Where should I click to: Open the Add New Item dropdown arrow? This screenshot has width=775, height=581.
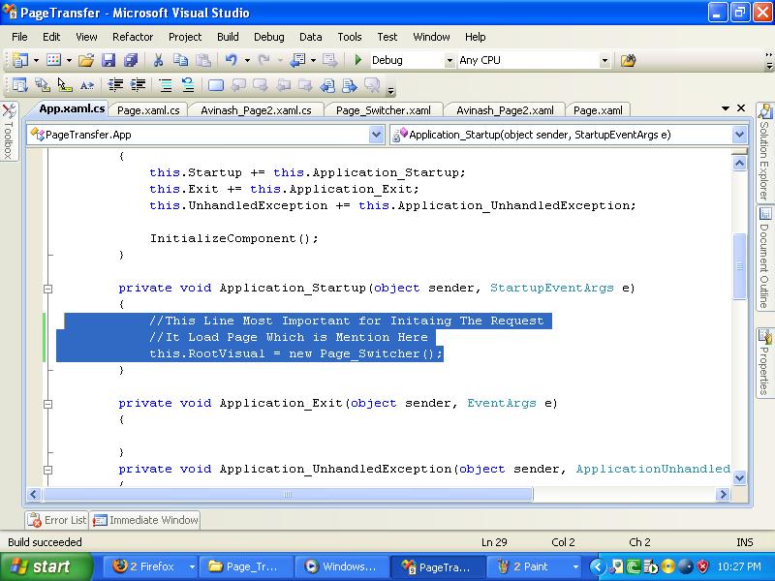pos(69,60)
